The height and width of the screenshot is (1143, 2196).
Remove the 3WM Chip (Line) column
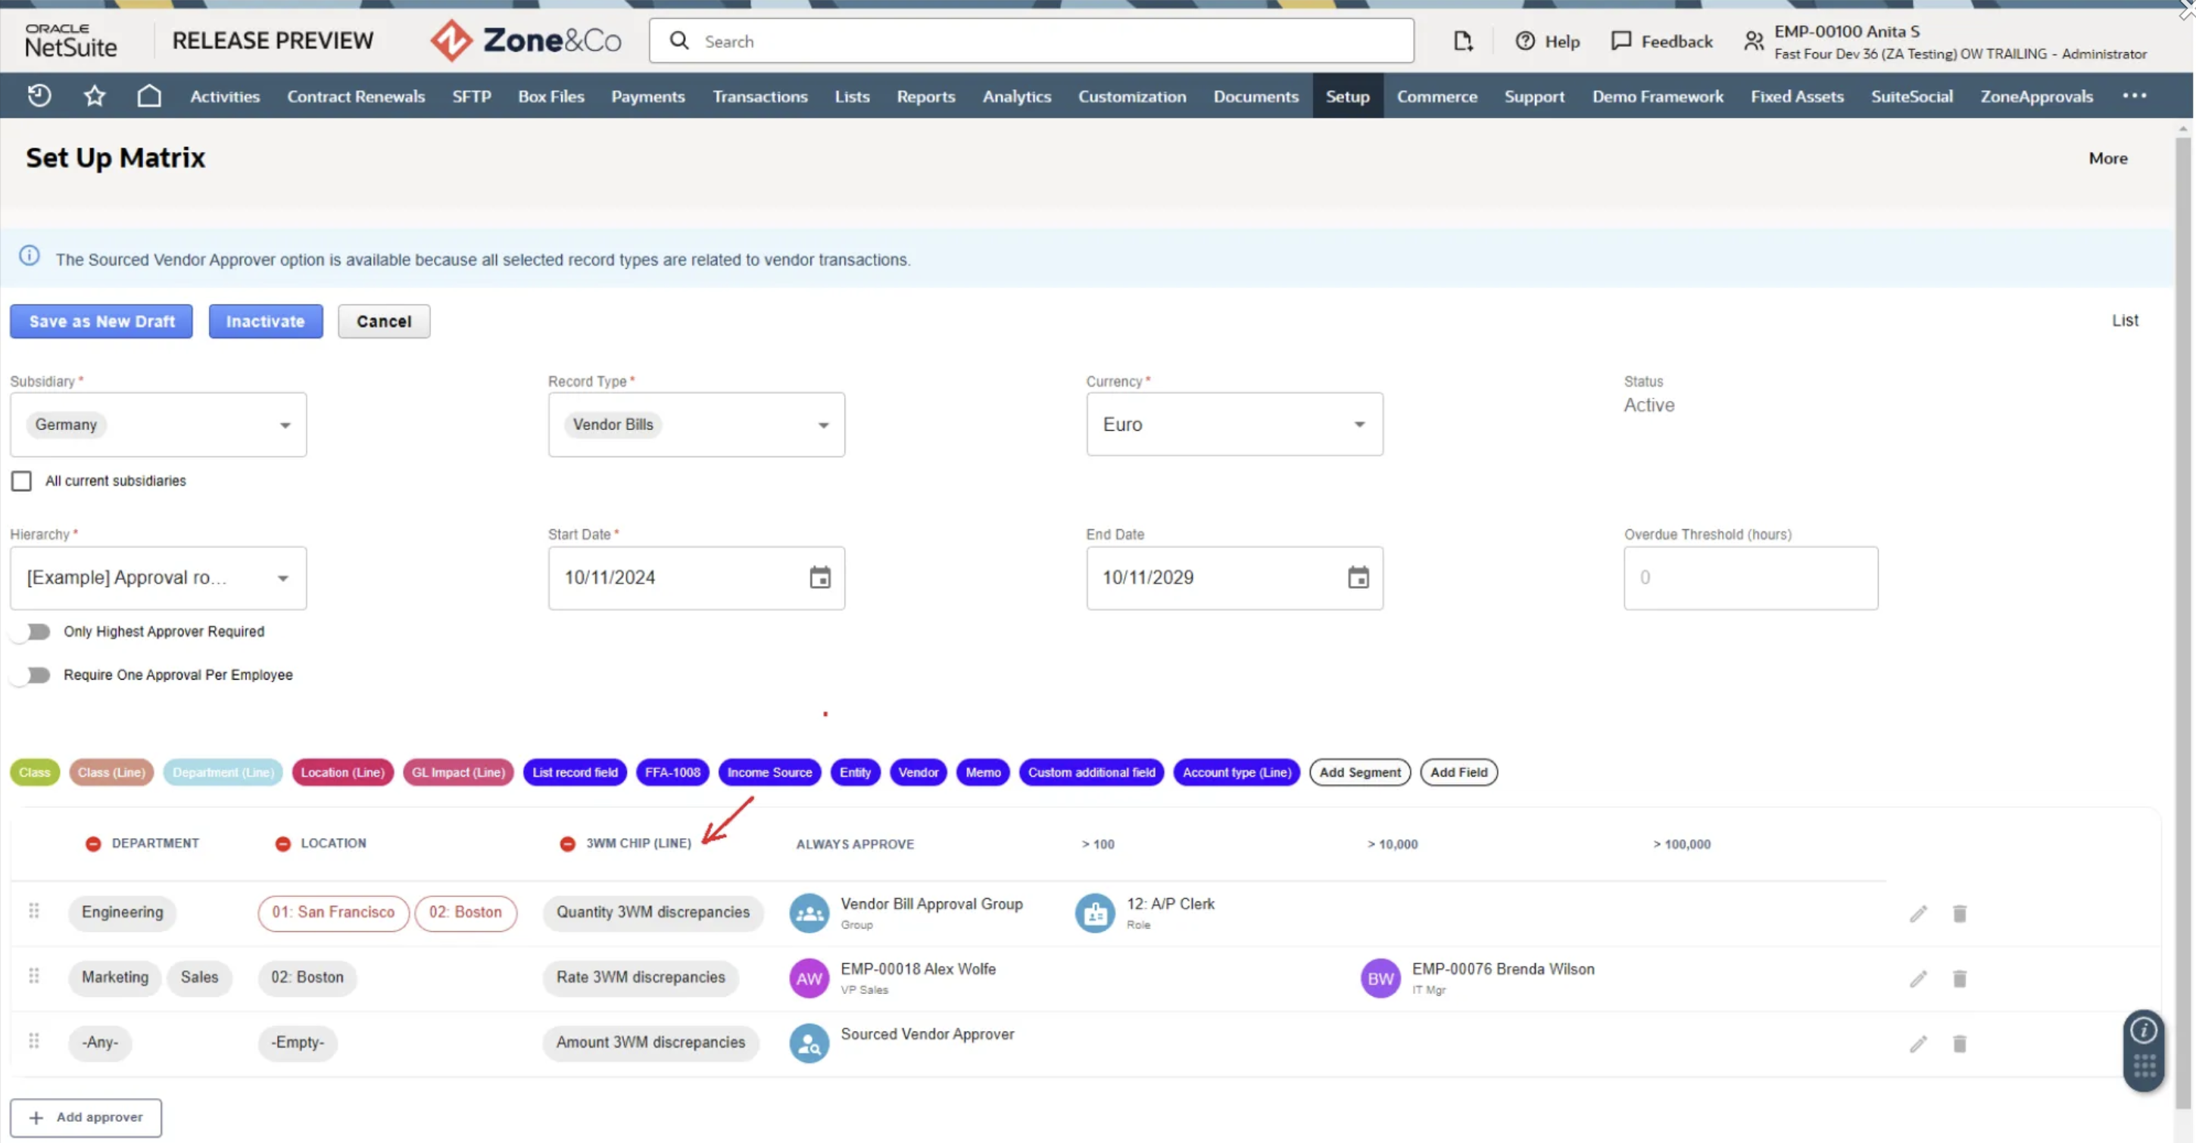567,844
